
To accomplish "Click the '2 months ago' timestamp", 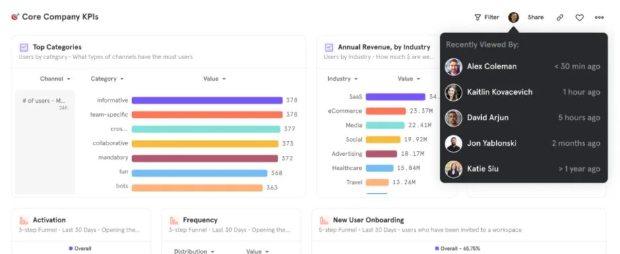I will (x=576, y=144).
